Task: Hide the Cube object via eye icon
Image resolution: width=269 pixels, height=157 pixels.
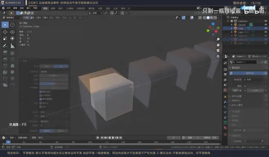Action: [266, 28]
